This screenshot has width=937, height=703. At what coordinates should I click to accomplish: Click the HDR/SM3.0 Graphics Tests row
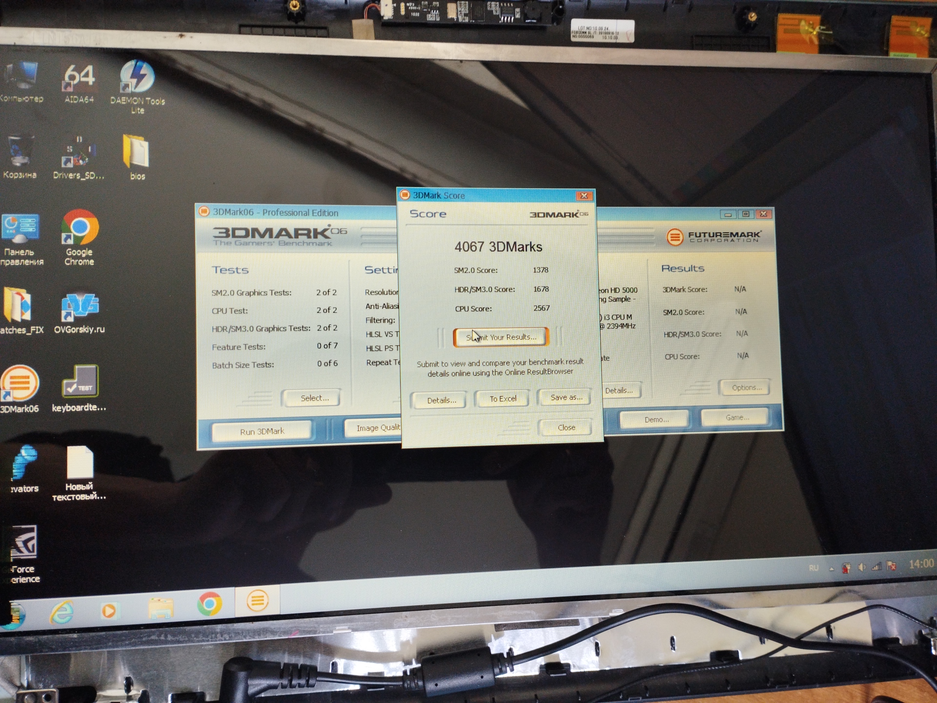[x=275, y=328]
